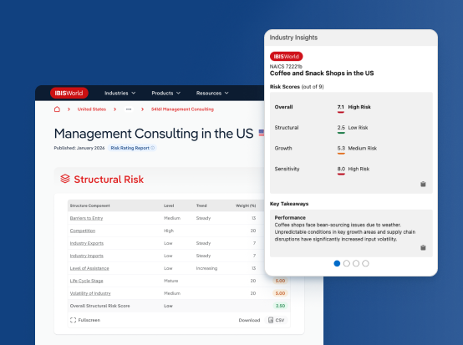Click the IBISWorld logo in navigation bar
This screenshot has height=345, width=463.
(x=69, y=93)
